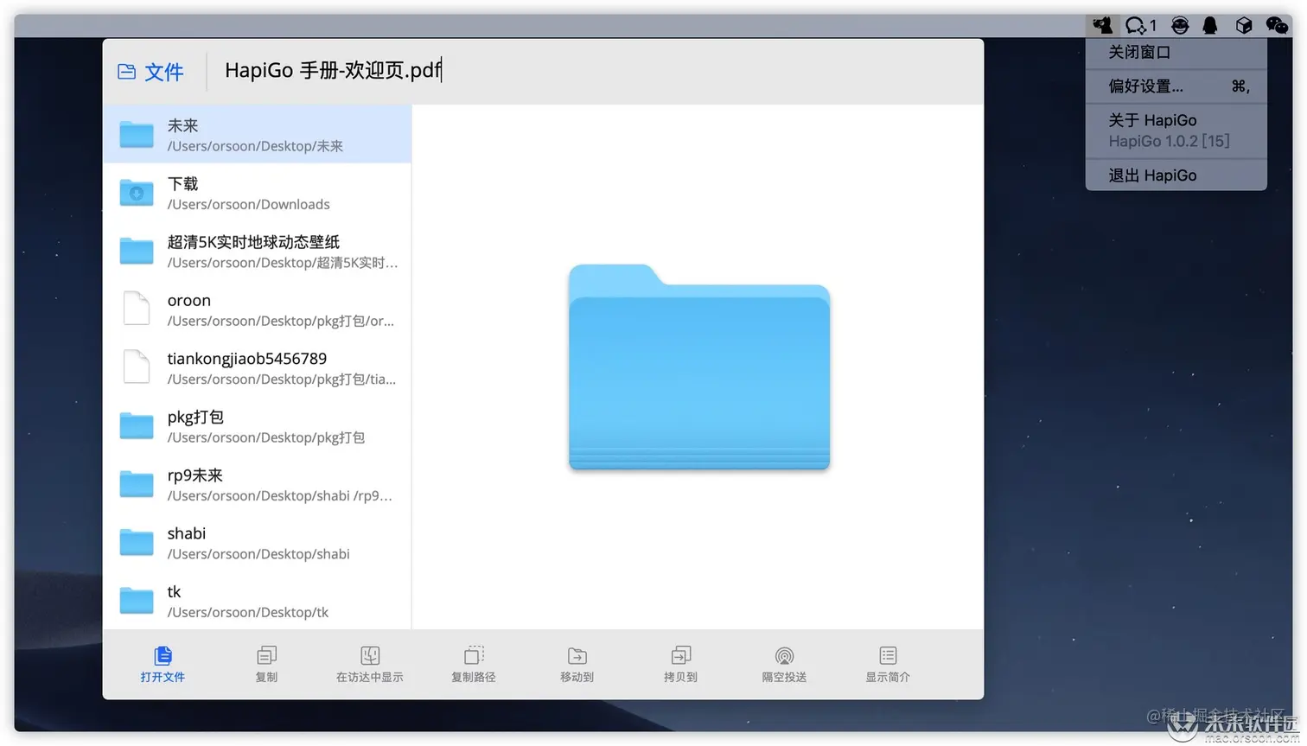
Task: Click the shabi folder icon
Action: point(137,542)
